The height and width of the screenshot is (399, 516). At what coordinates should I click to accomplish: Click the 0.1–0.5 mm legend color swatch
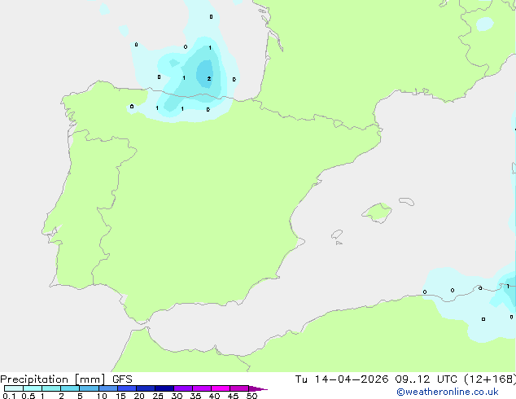click(x=14, y=388)
